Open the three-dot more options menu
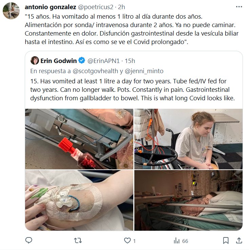 (x=238, y=7)
